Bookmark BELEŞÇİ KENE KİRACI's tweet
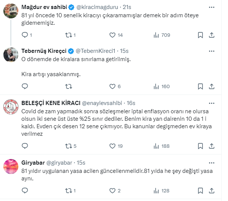The height and width of the screenshot is (201, 228). pos(200,146)
